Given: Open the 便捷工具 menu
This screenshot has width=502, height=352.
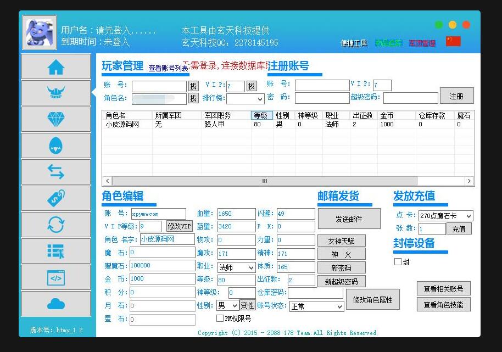Looking at the screenshot, I should click(354, 43).
